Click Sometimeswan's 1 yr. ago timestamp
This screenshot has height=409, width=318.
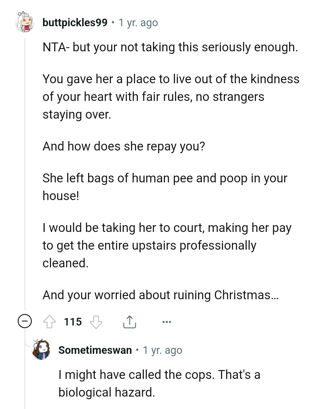tap(162, 350)
